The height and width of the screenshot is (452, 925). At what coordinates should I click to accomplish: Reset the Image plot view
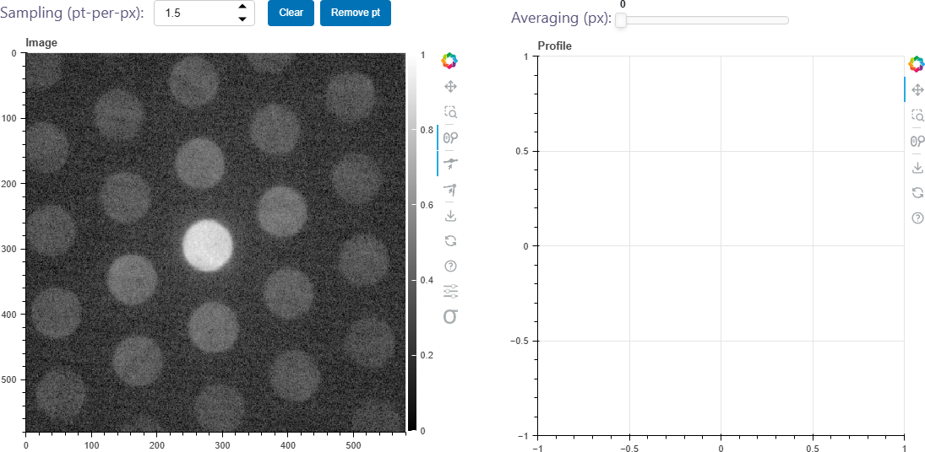(450, 240)
